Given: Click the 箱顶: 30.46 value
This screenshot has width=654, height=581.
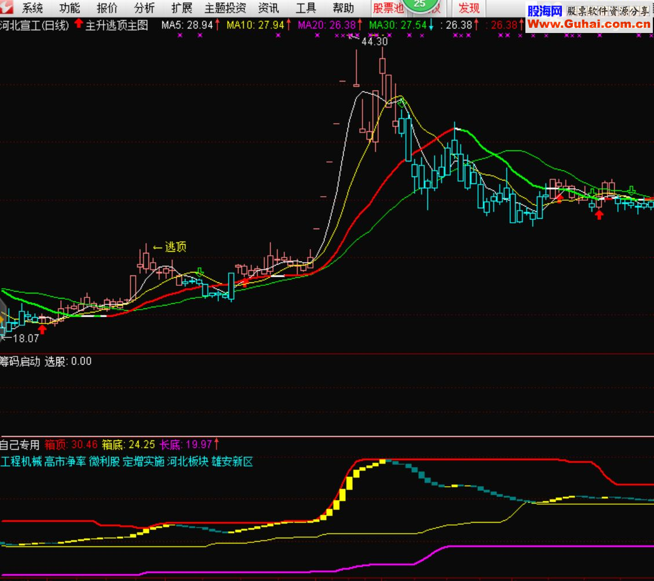Looking at the screenshot, I should click(71, 444).
